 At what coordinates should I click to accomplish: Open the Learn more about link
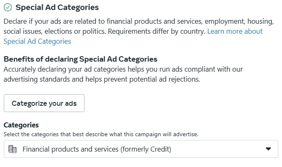click(235, 31)
